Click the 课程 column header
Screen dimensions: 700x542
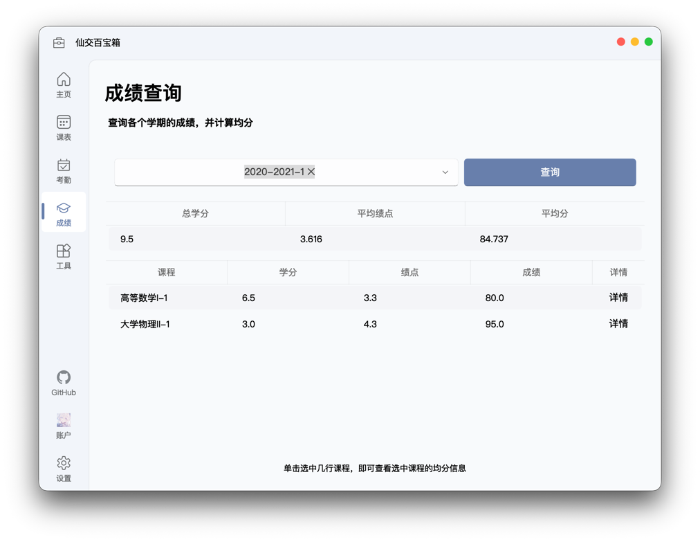(166, 272)
